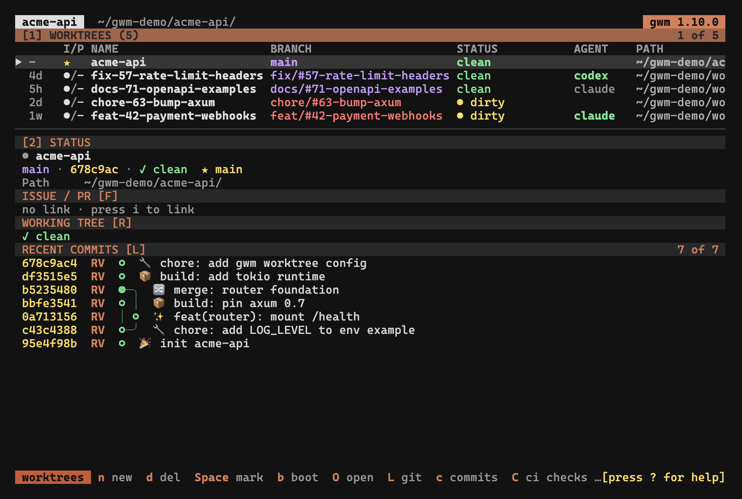Screen dimensions: 742x499
Task: Click the sparkles emoji on commit 0a713156
Action: tap(159, 317)
